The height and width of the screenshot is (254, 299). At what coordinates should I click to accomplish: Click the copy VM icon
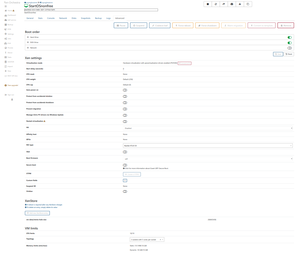tap(248, 4)
